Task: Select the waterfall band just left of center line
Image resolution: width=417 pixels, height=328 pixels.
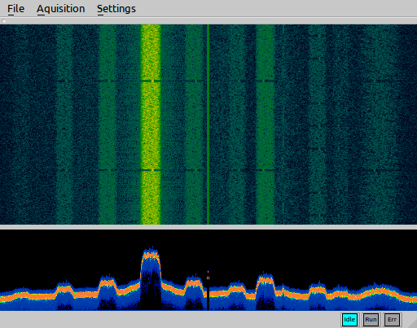Action: 195,125
